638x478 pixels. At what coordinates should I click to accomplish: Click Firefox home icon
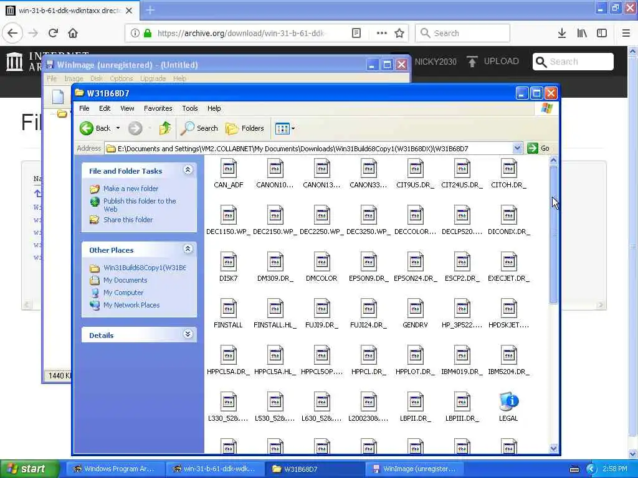tap(73, 34)
